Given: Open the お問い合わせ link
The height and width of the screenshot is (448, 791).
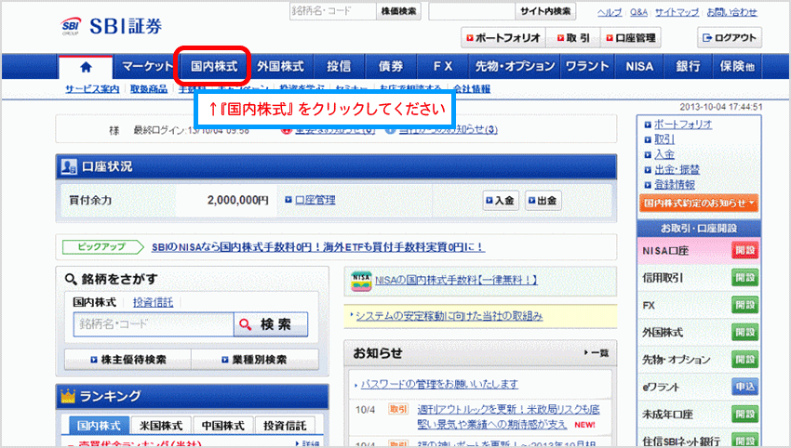Looking at the screenshot, I should pos(731,12).
